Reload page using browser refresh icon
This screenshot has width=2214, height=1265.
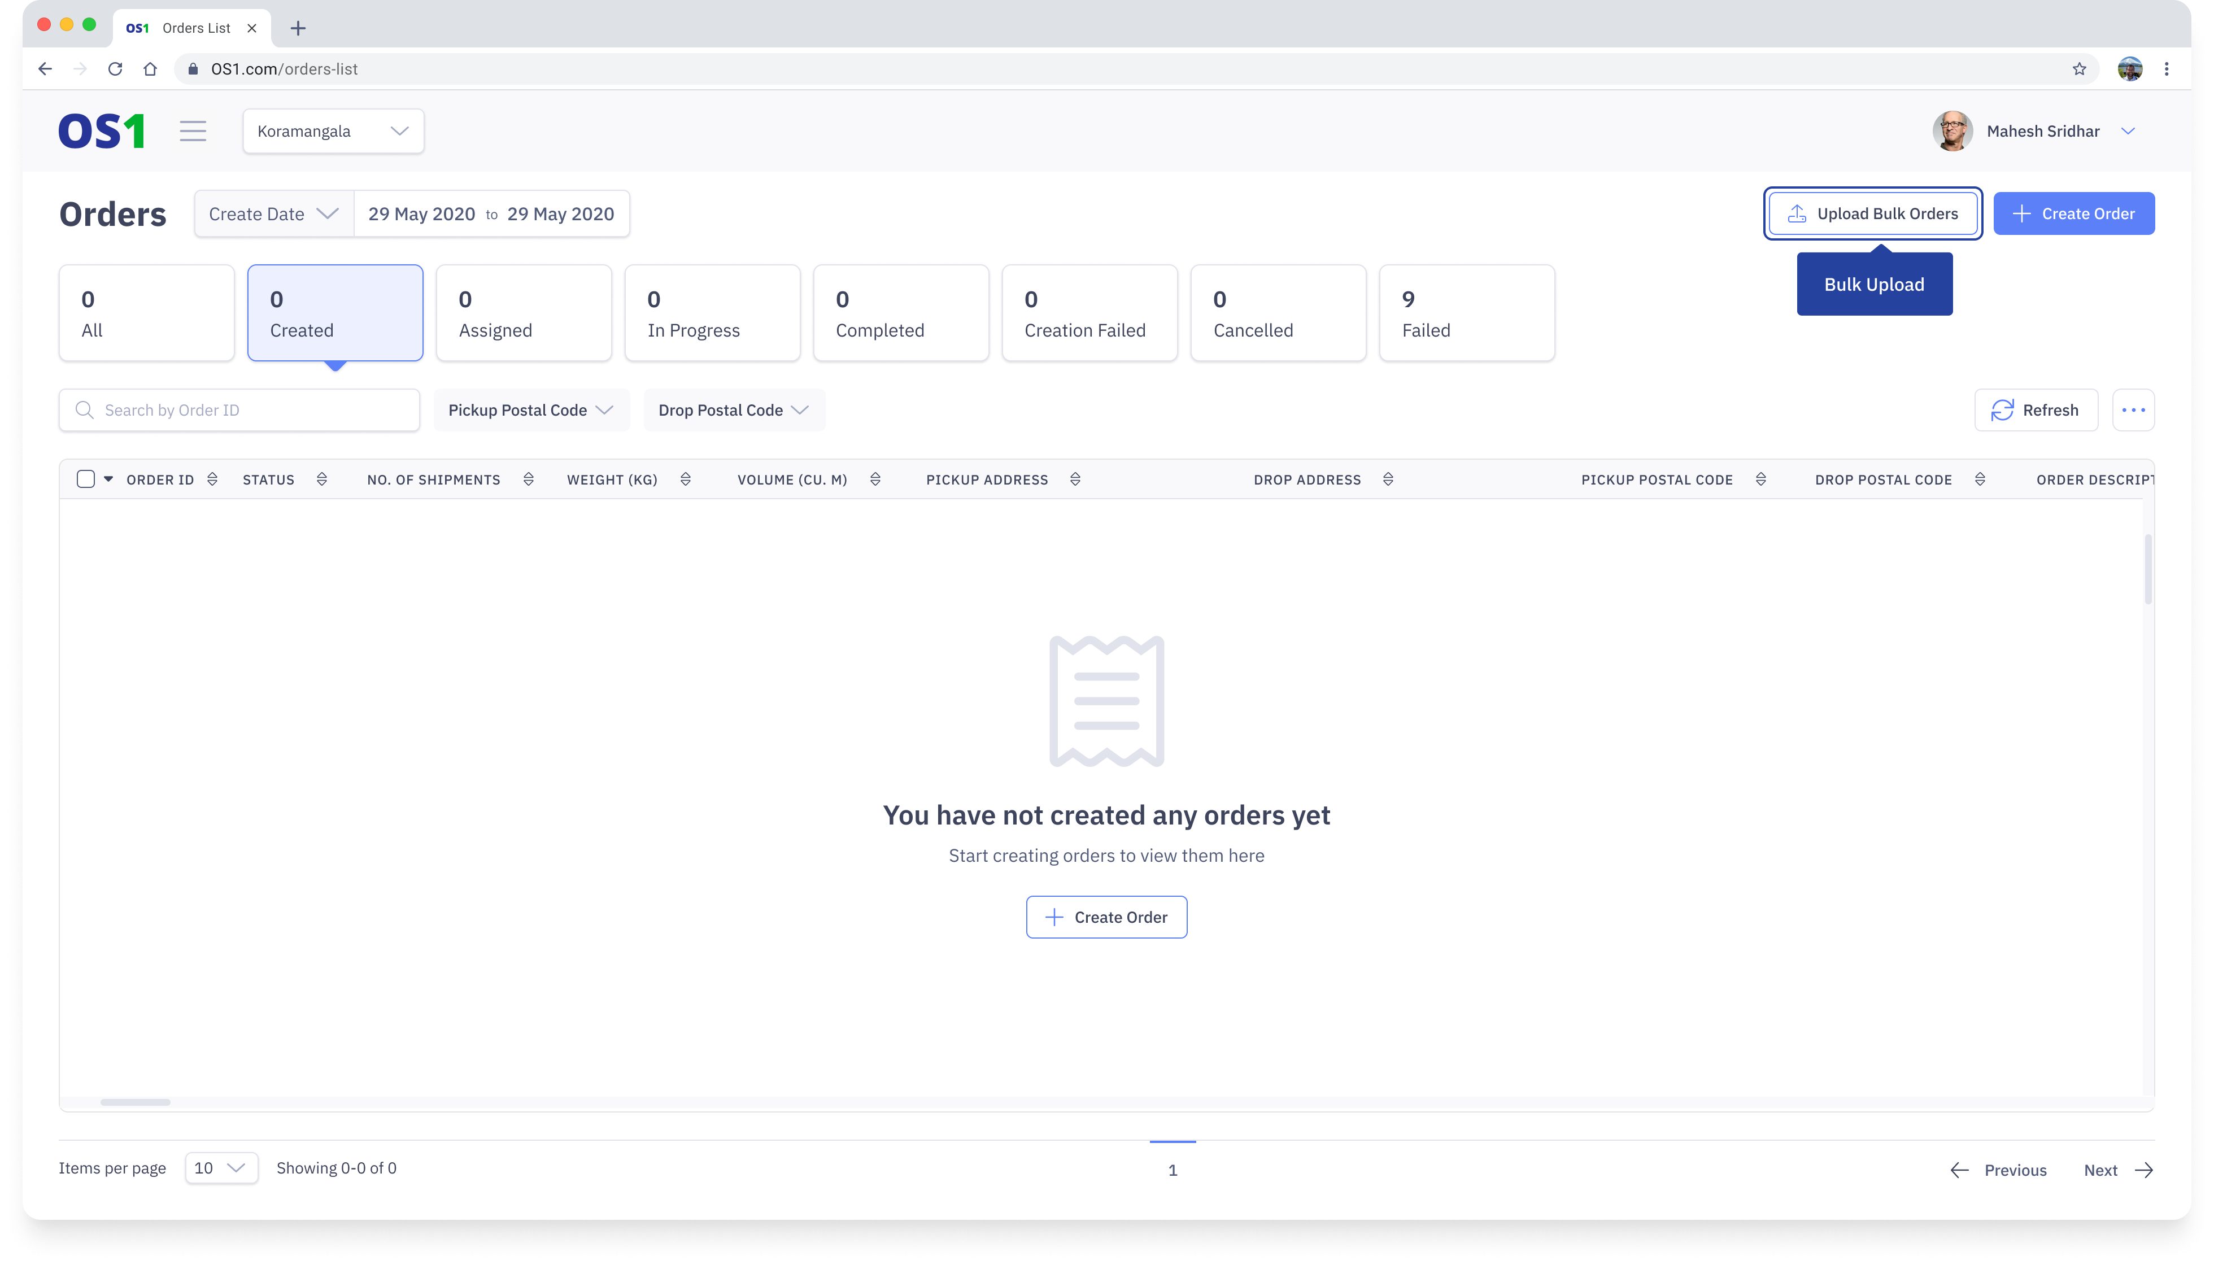pyautogui.click(x=115, y=69)
